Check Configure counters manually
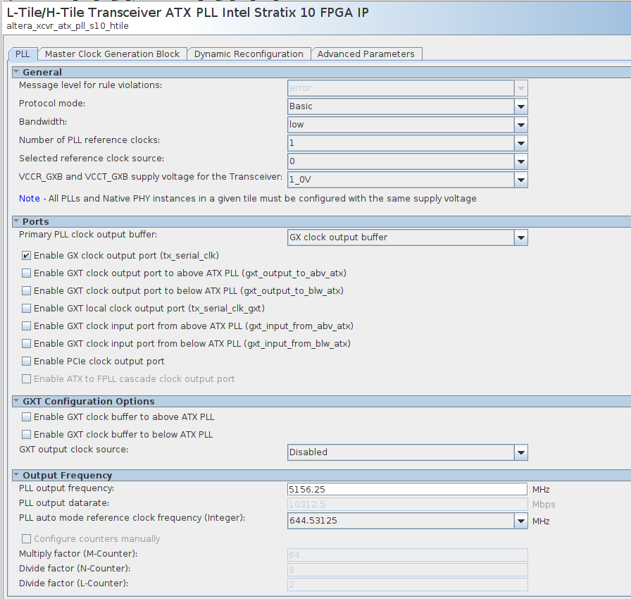Screen dimensions: 631x599 tap(26, 538)
